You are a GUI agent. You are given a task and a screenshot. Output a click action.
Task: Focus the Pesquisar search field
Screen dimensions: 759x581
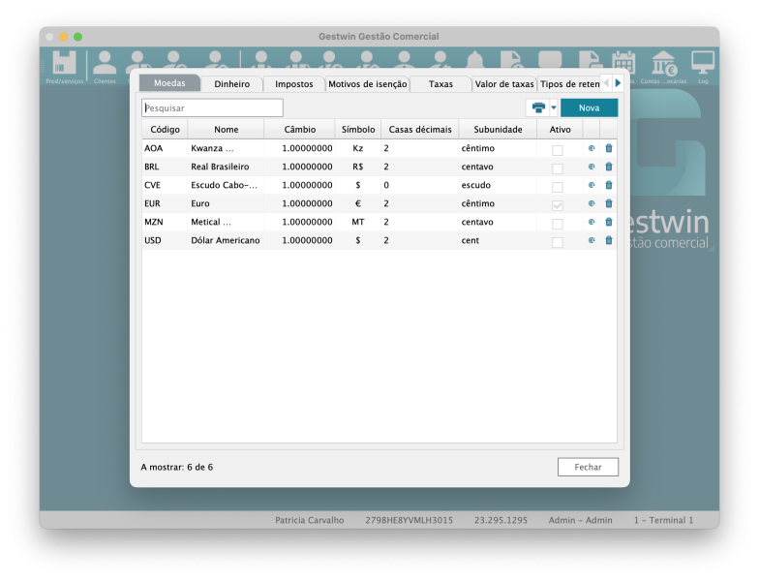(213, 107)
